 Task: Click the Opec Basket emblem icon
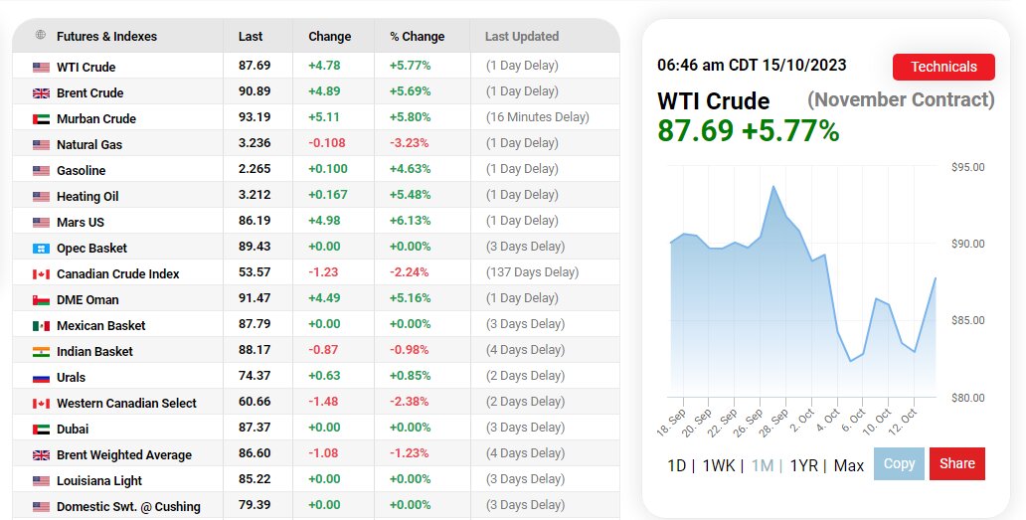click(x=41, y=249)
